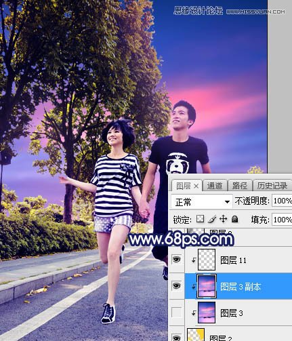This screenshot has height=341, width=292.
Task: Select the 图层 2 thumbnail
Action: click(x=196, y=335)
